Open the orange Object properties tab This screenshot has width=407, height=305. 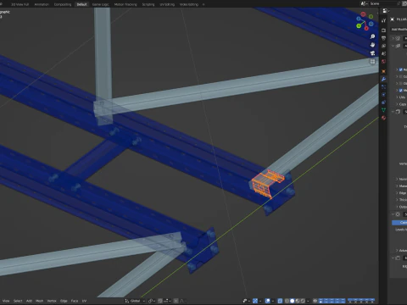tap(383, 71)
